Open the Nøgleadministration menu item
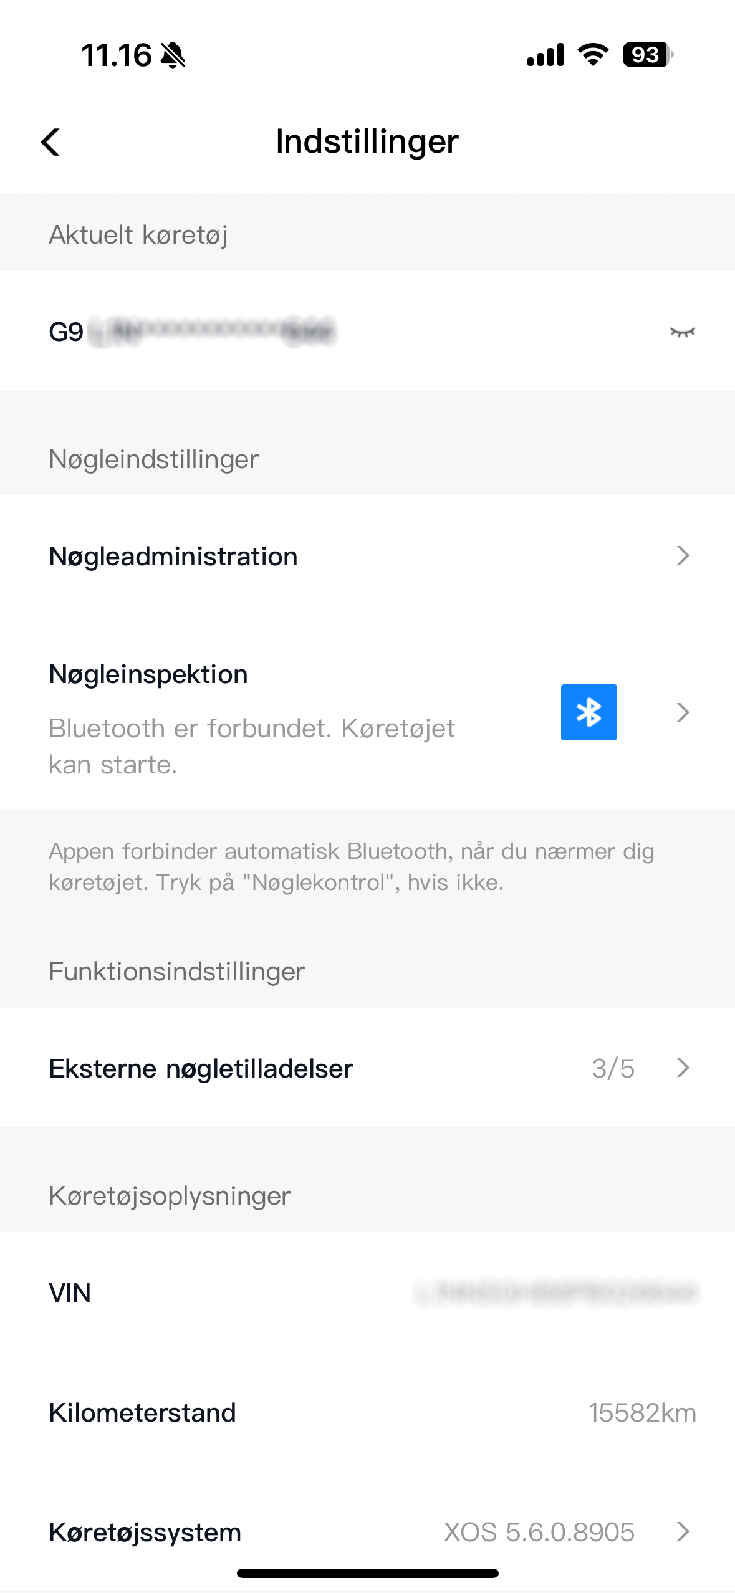 (173, 557)
